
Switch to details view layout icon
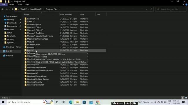(182, 98)
